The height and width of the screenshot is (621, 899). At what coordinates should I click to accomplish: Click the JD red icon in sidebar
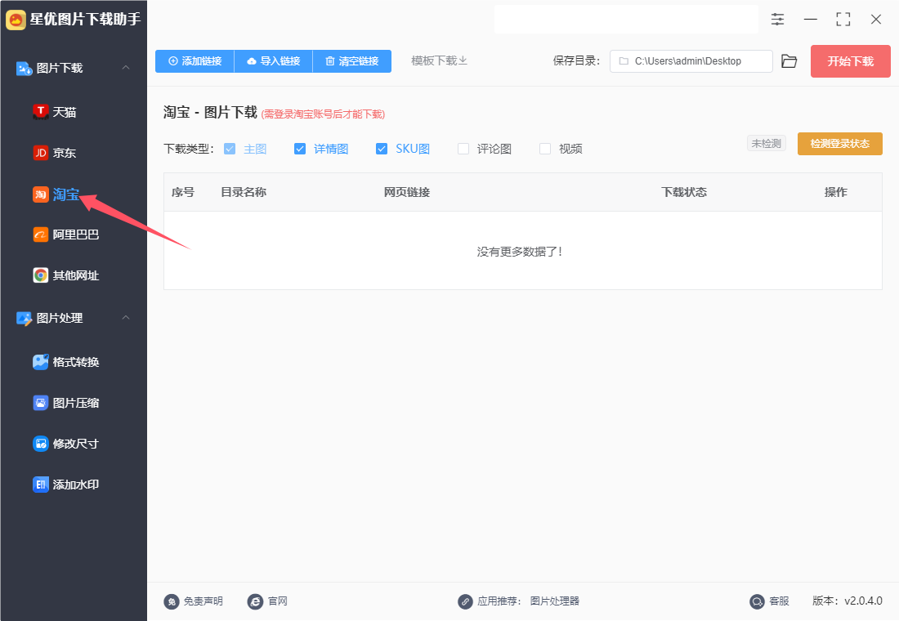coord(40,153)
